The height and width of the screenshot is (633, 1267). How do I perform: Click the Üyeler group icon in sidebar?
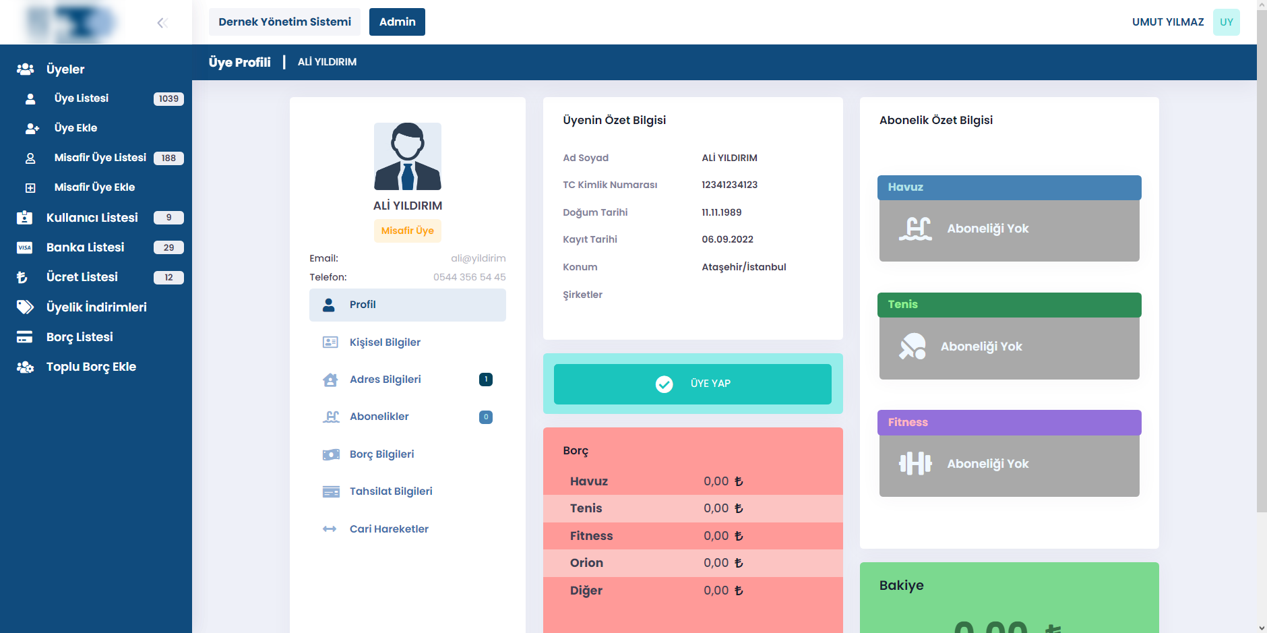26,69
